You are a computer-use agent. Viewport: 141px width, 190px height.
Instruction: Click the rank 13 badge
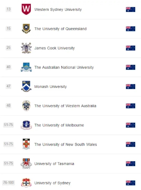[8, 9]
